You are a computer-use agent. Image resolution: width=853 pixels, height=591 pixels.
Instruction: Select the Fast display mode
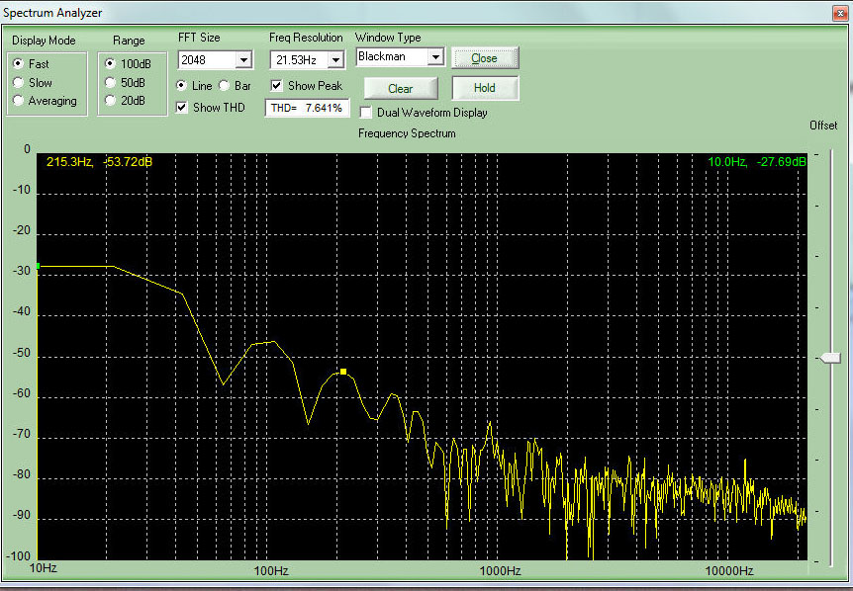tap(19, 63)
